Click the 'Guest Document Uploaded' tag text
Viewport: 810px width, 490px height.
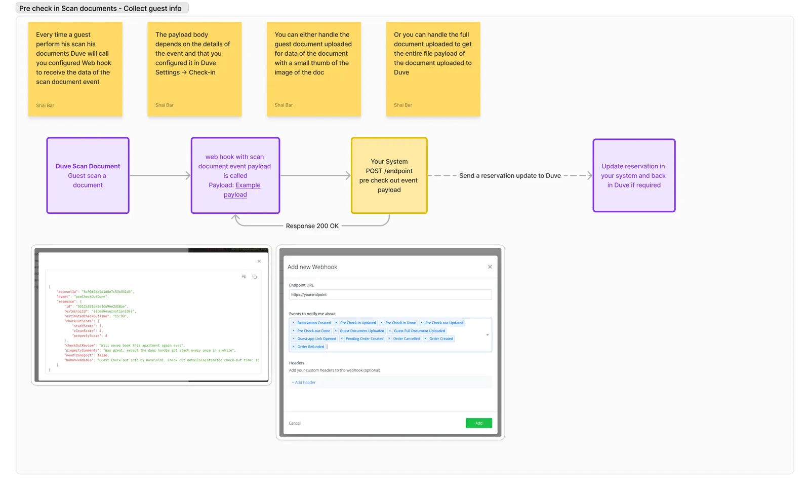tap(362, 331)
